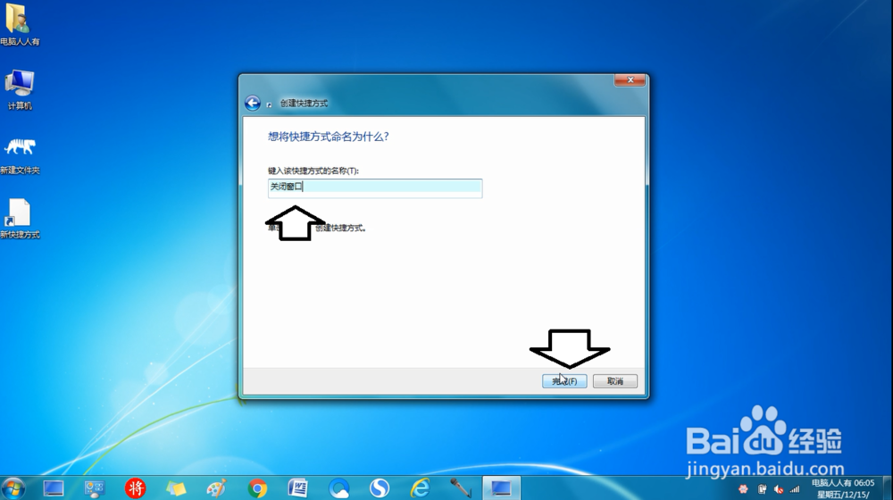
Task: Open the blue cloud browser taskbar icon
Action: 338,488
